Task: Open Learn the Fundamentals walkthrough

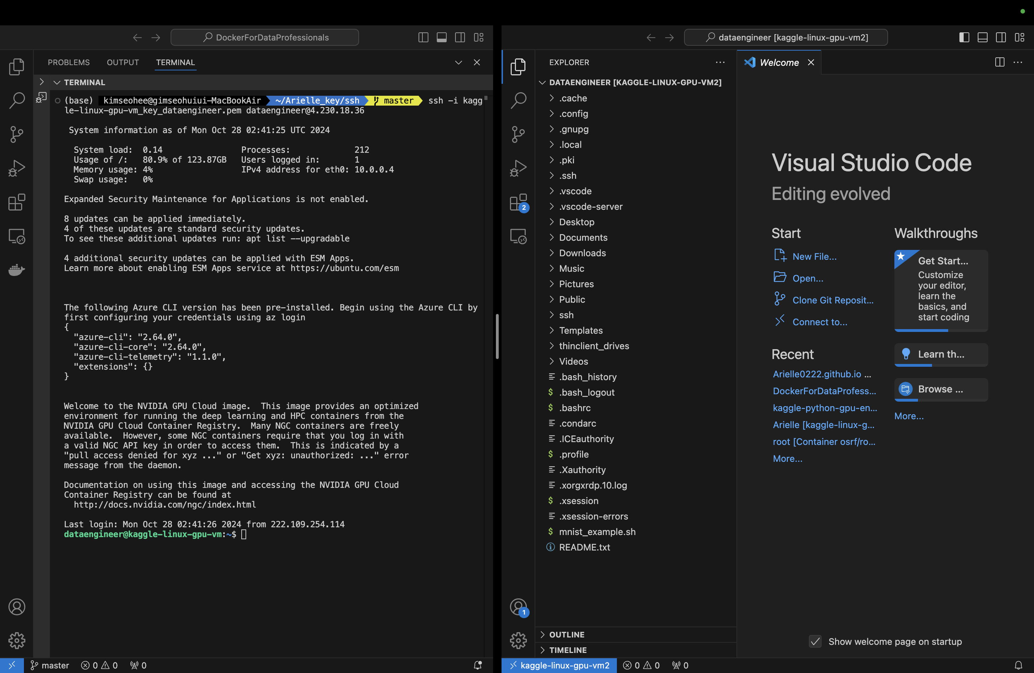Action: [x=941, y=355]
